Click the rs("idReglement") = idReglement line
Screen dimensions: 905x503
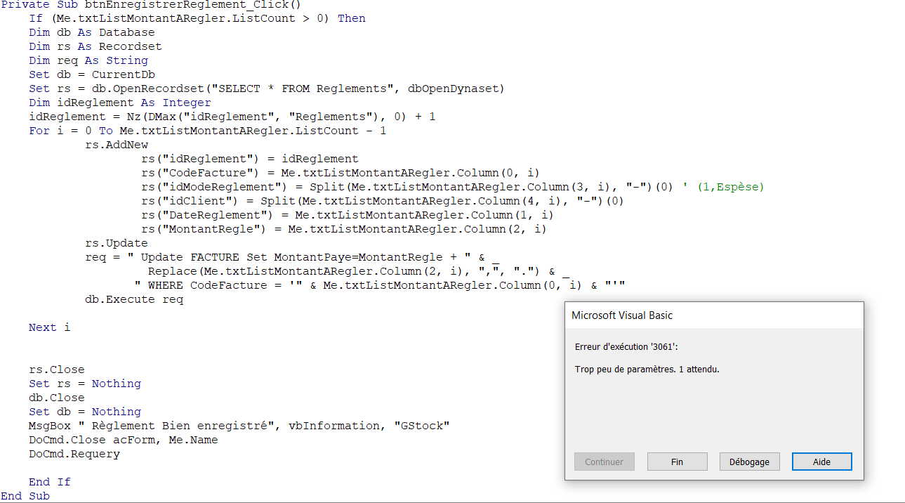coord(250,159)
